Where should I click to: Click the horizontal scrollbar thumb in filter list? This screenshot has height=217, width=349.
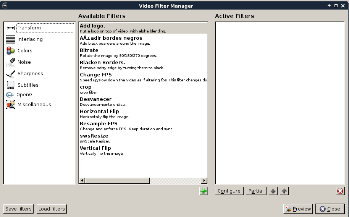tap(117, 180)
